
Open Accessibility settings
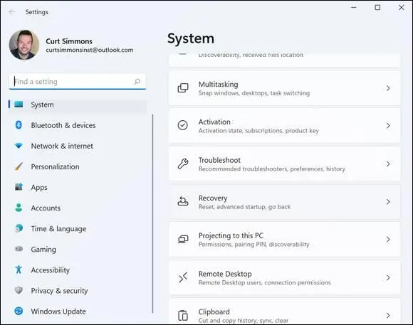point(78,270)
